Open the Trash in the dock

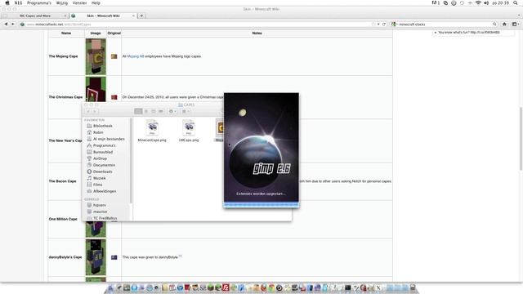click(413, 287)
